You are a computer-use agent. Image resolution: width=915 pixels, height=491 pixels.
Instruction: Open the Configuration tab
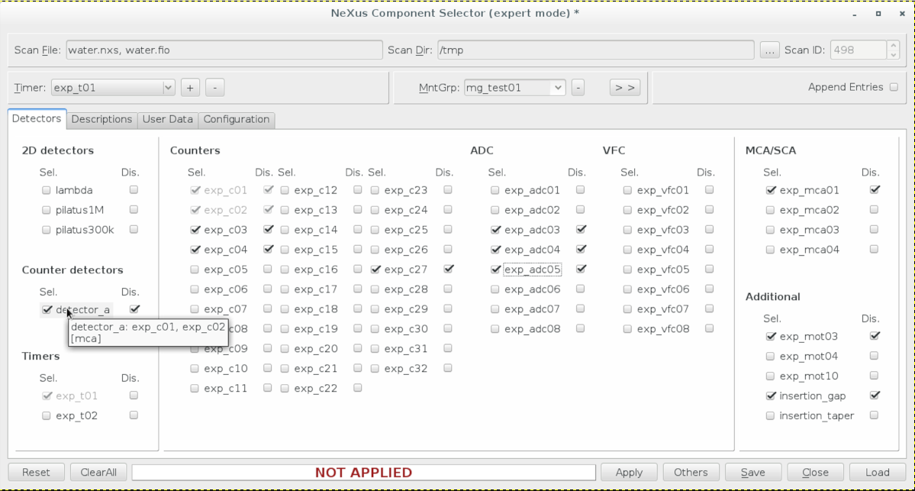pyautogui.click(x=237, y=119)
